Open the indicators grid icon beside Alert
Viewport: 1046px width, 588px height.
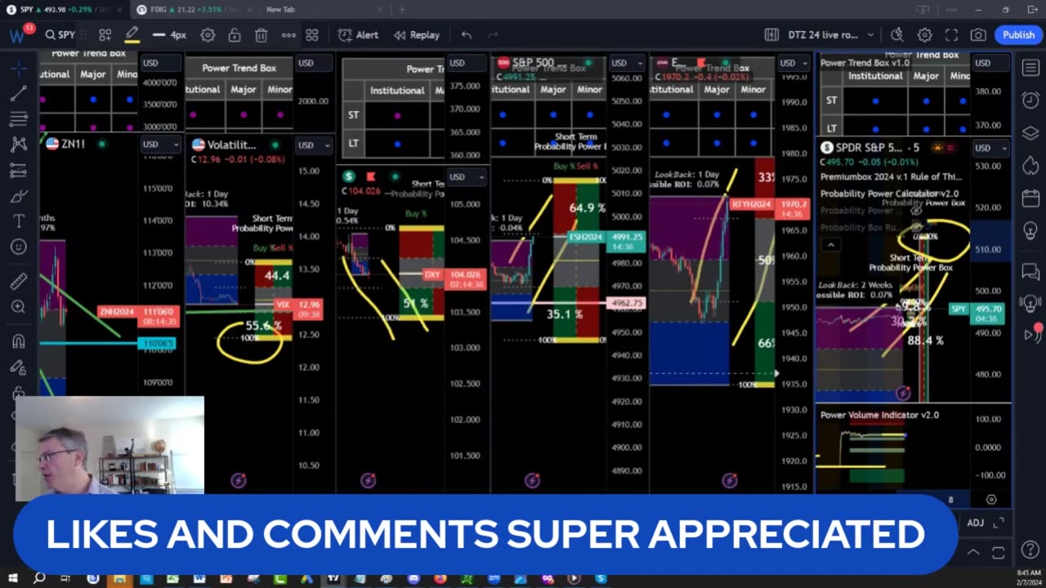[312, 35]
